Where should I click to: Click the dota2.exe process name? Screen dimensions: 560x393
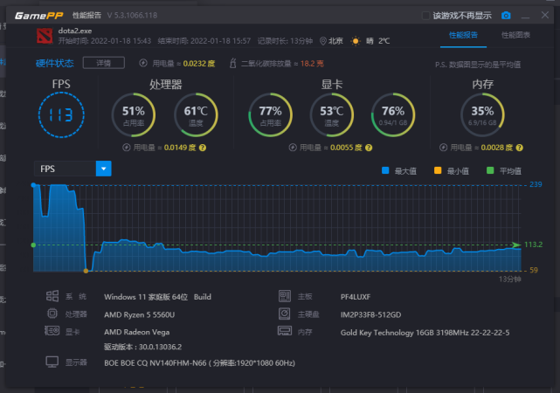[x=75, y=31]
